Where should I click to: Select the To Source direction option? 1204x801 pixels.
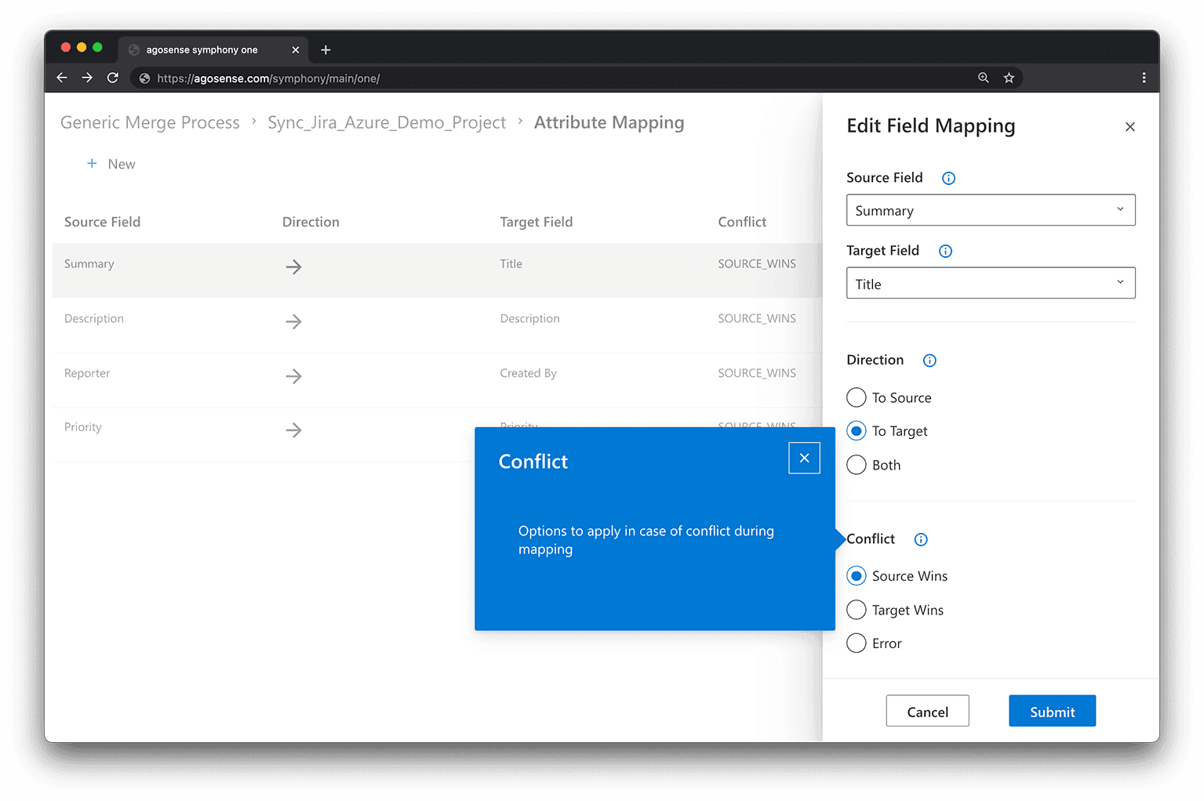pyautogui.click(x=857, y=398)
